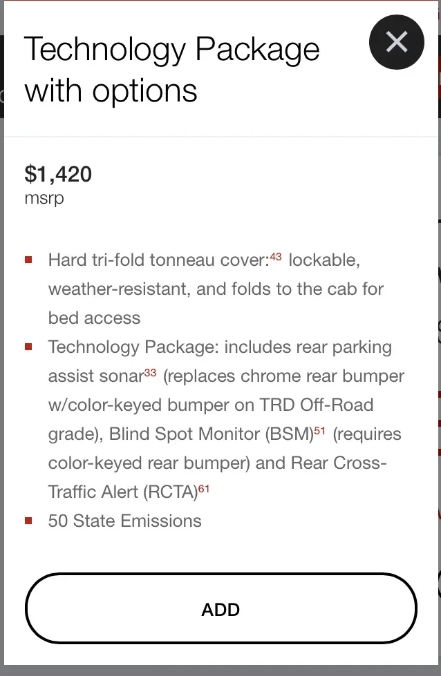Open footnote 43 next to tonneau cover
Viewport: 441px width, 676px height.
(276, 257)
